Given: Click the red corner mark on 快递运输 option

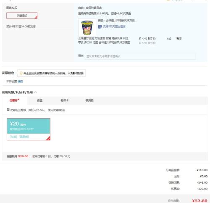Looking at the screenshot, I should pyautogui.click(x=36, y=17).
